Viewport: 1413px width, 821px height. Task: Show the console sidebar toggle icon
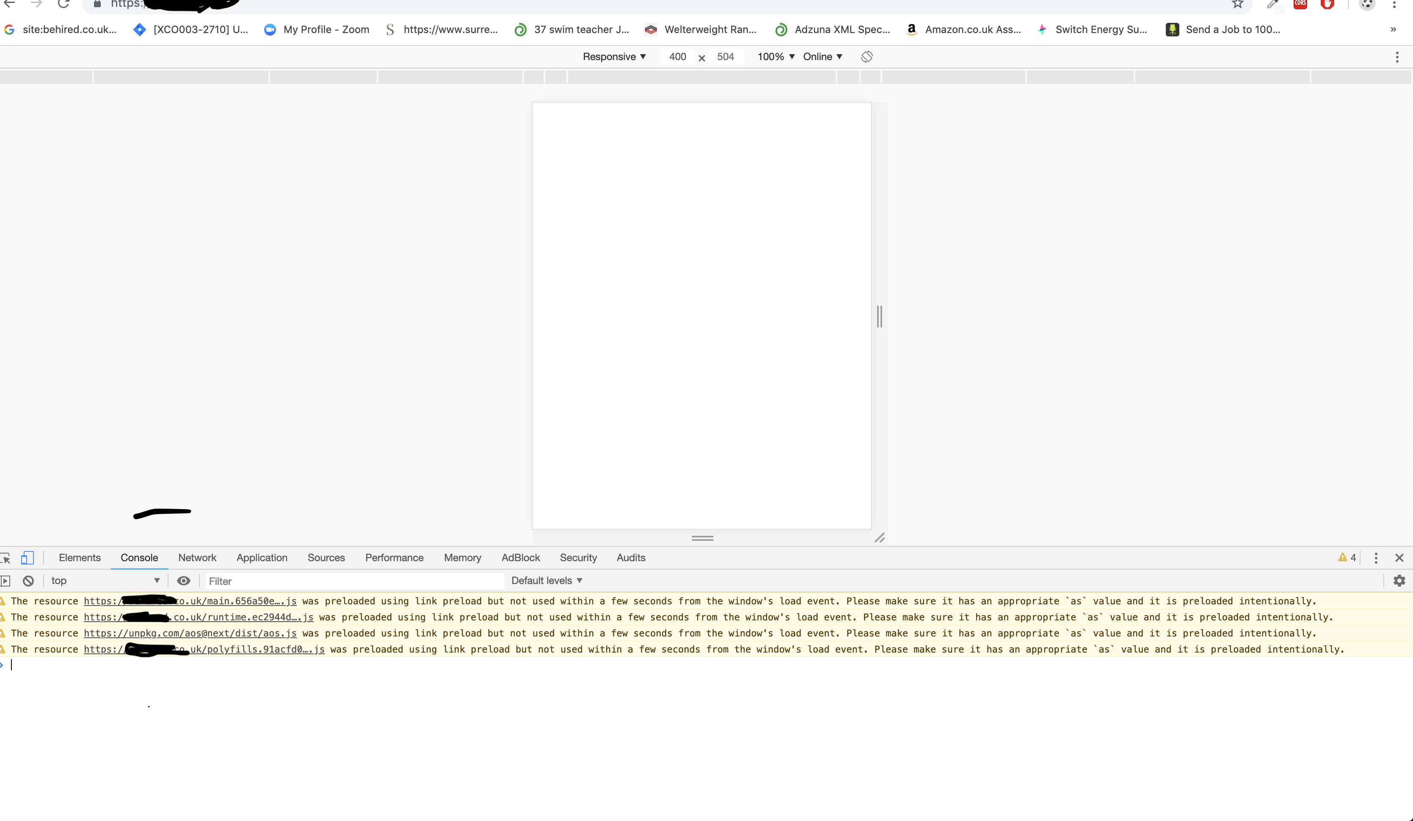[6, 581]
